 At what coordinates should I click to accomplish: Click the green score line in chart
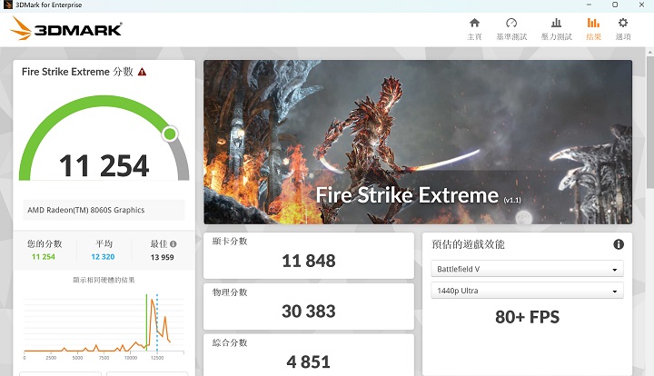[146, 322]
